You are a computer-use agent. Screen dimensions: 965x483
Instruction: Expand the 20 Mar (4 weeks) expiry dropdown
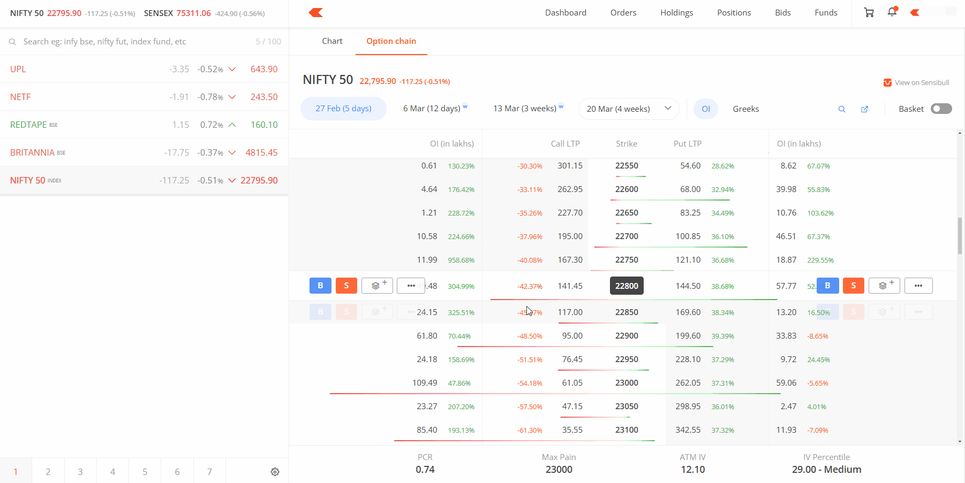tap(629, 109)
